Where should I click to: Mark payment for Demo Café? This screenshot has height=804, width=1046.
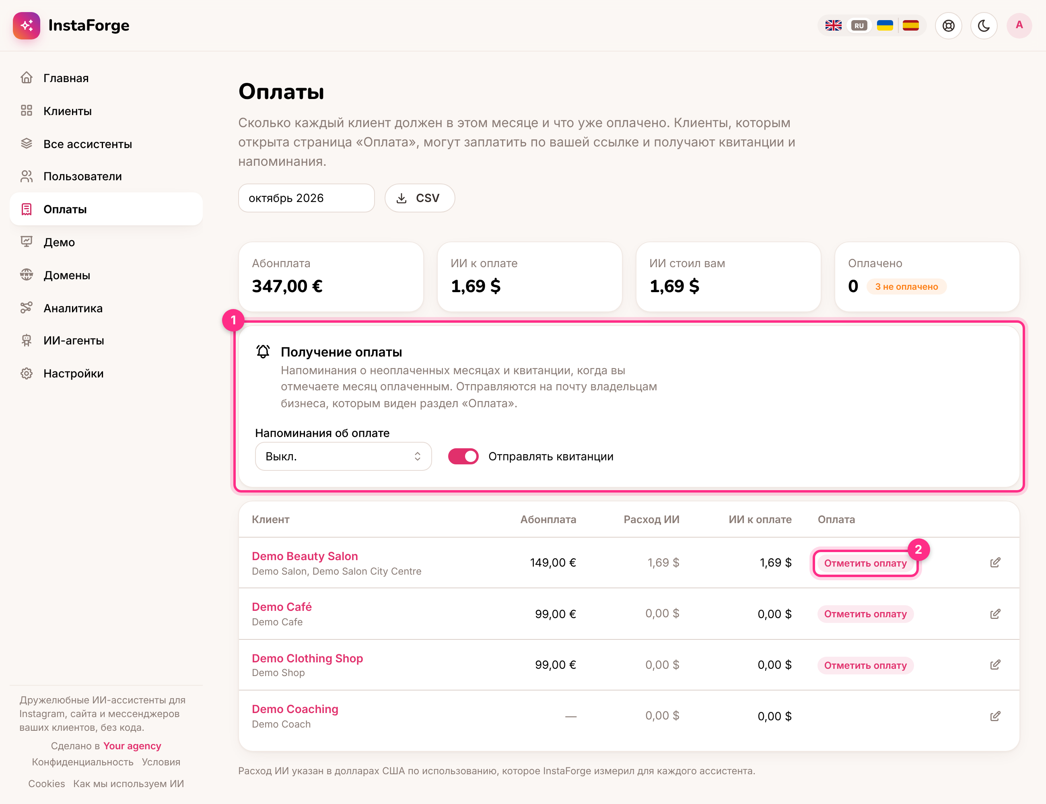point(865,614)
